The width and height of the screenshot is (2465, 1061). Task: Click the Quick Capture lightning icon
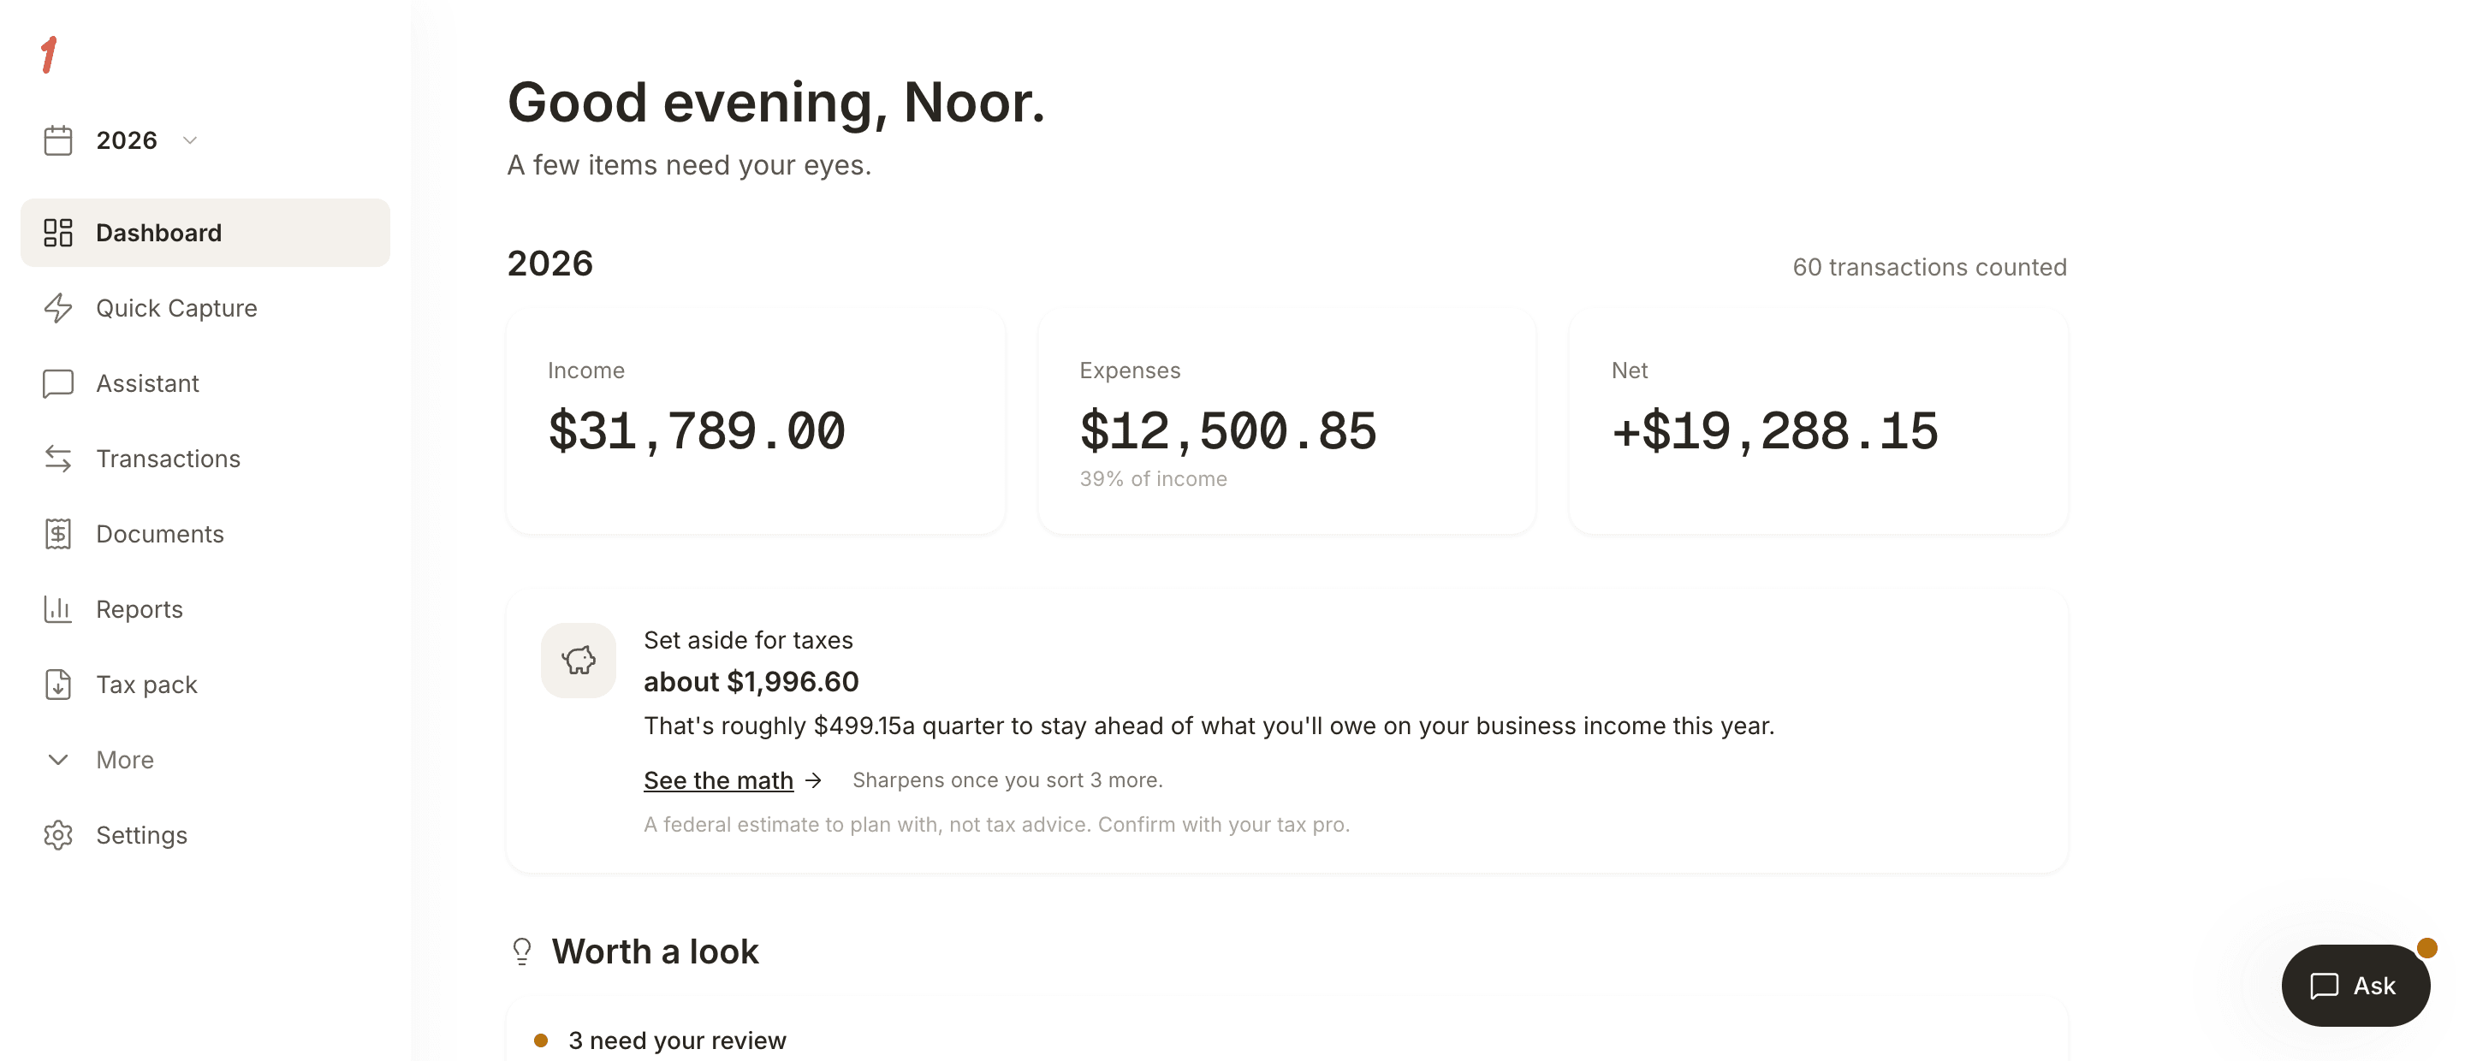[x=58, y=308]
